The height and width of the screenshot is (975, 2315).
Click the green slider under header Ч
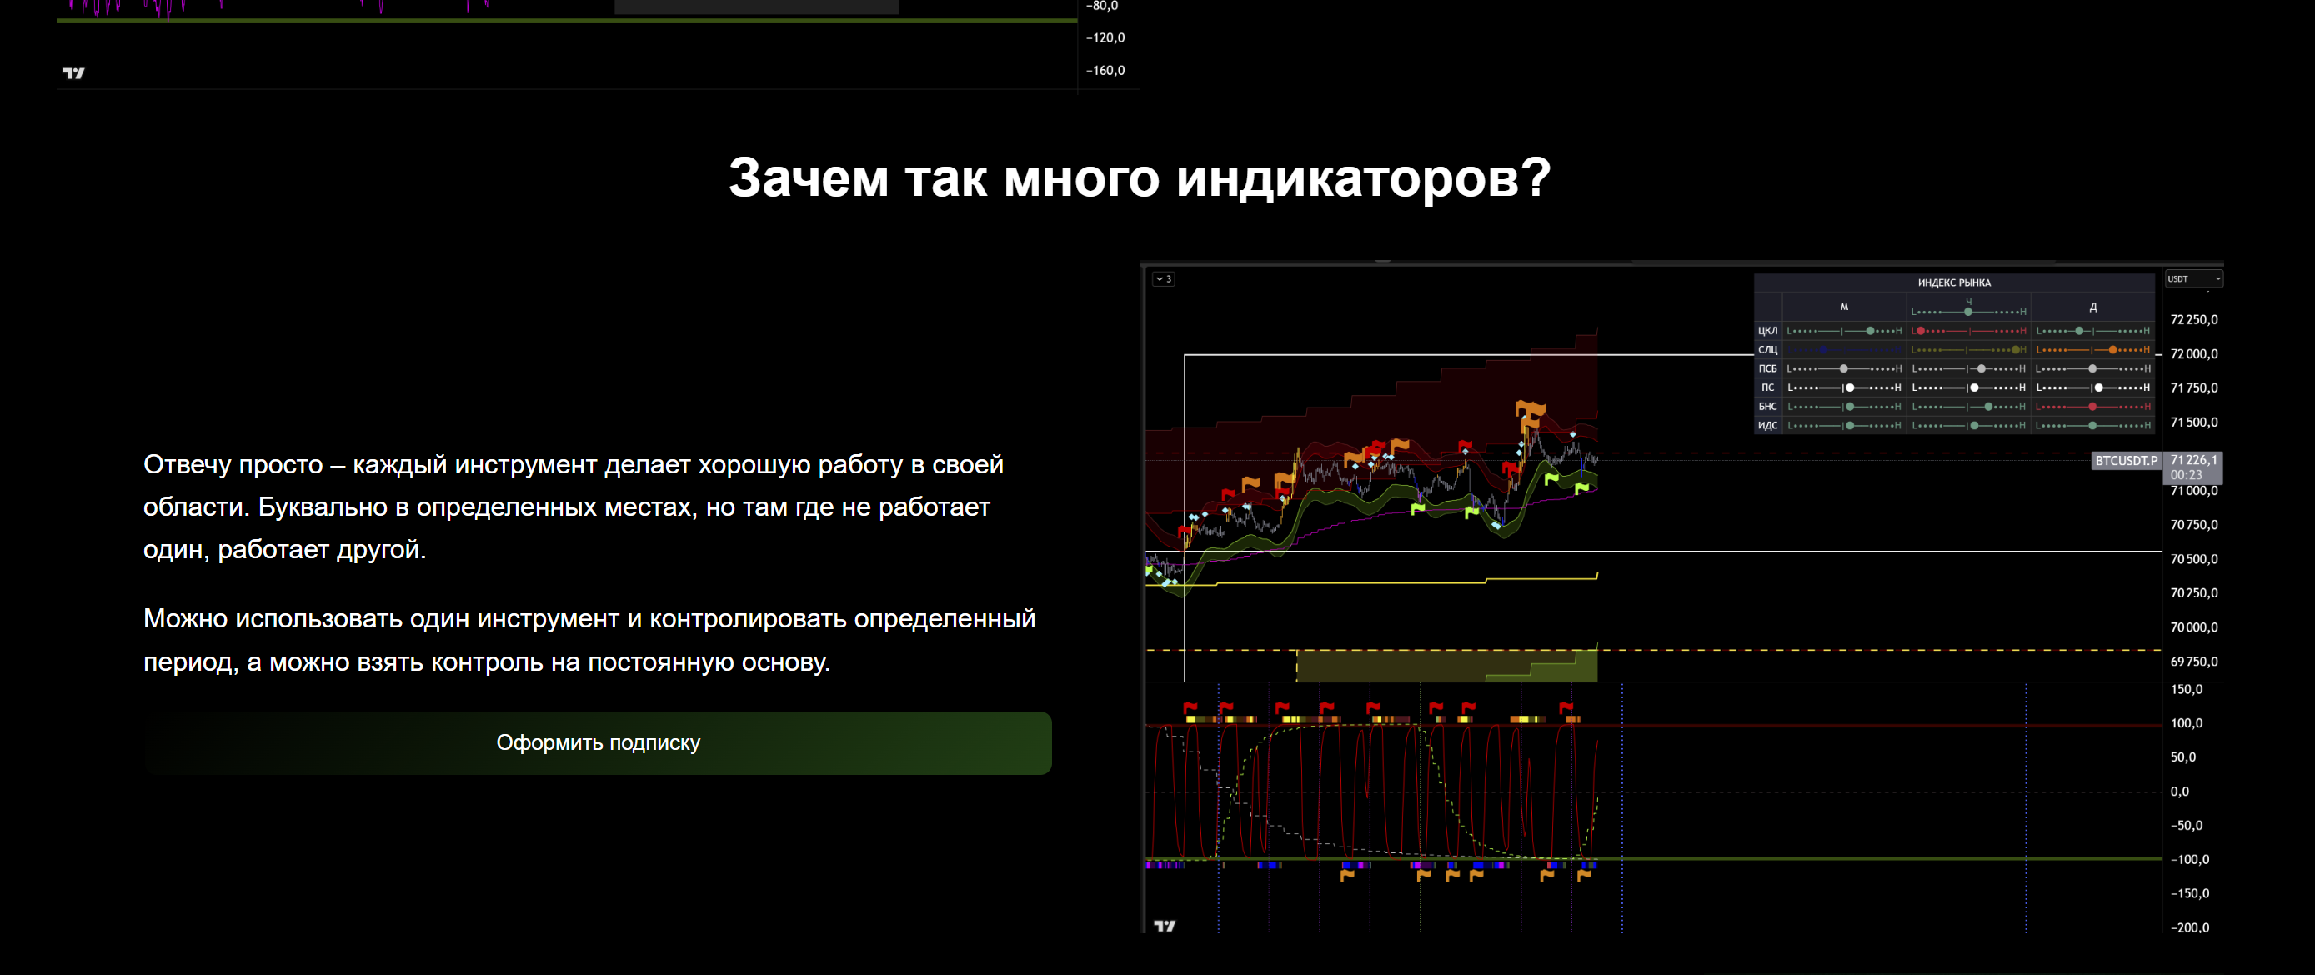tap(1968, 312)
